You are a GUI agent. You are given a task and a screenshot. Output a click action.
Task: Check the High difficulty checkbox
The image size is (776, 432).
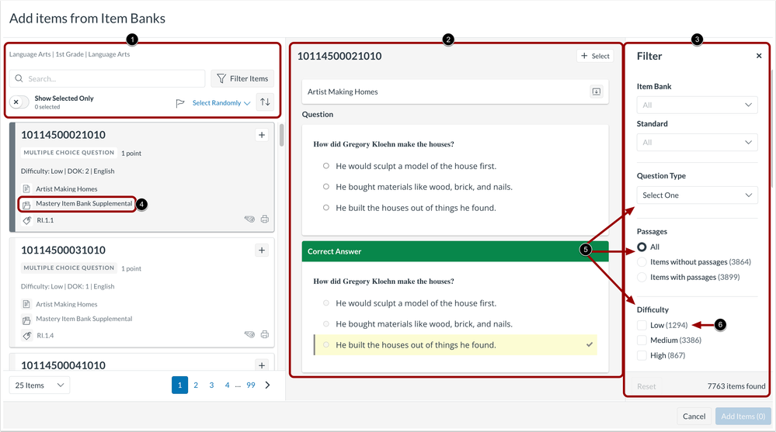click(642, 355)
